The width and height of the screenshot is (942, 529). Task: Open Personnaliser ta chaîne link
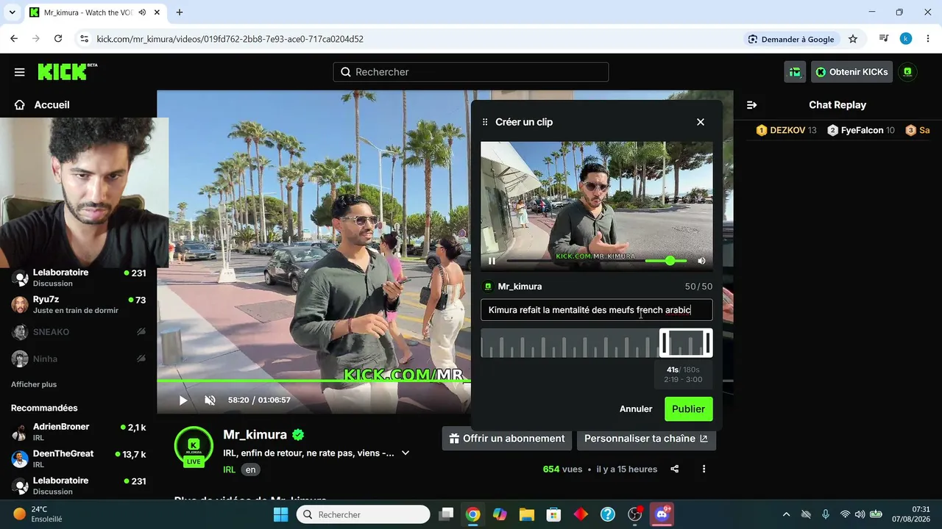[x=646, y=439]
